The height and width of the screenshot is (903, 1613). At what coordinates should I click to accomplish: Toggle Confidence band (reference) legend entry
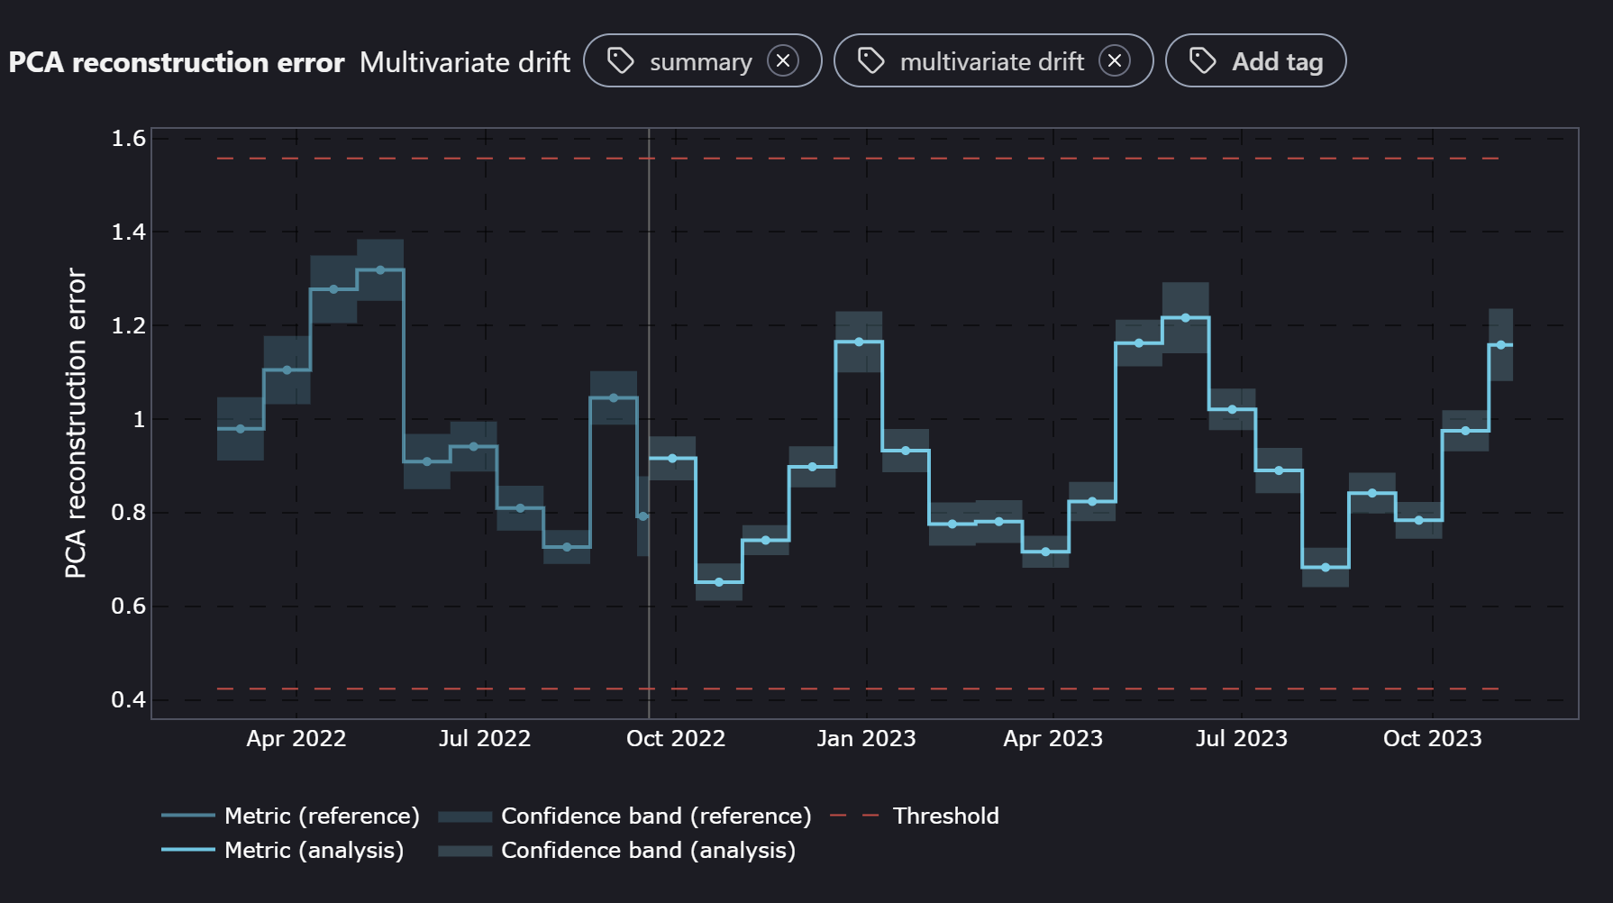point(624,816)
